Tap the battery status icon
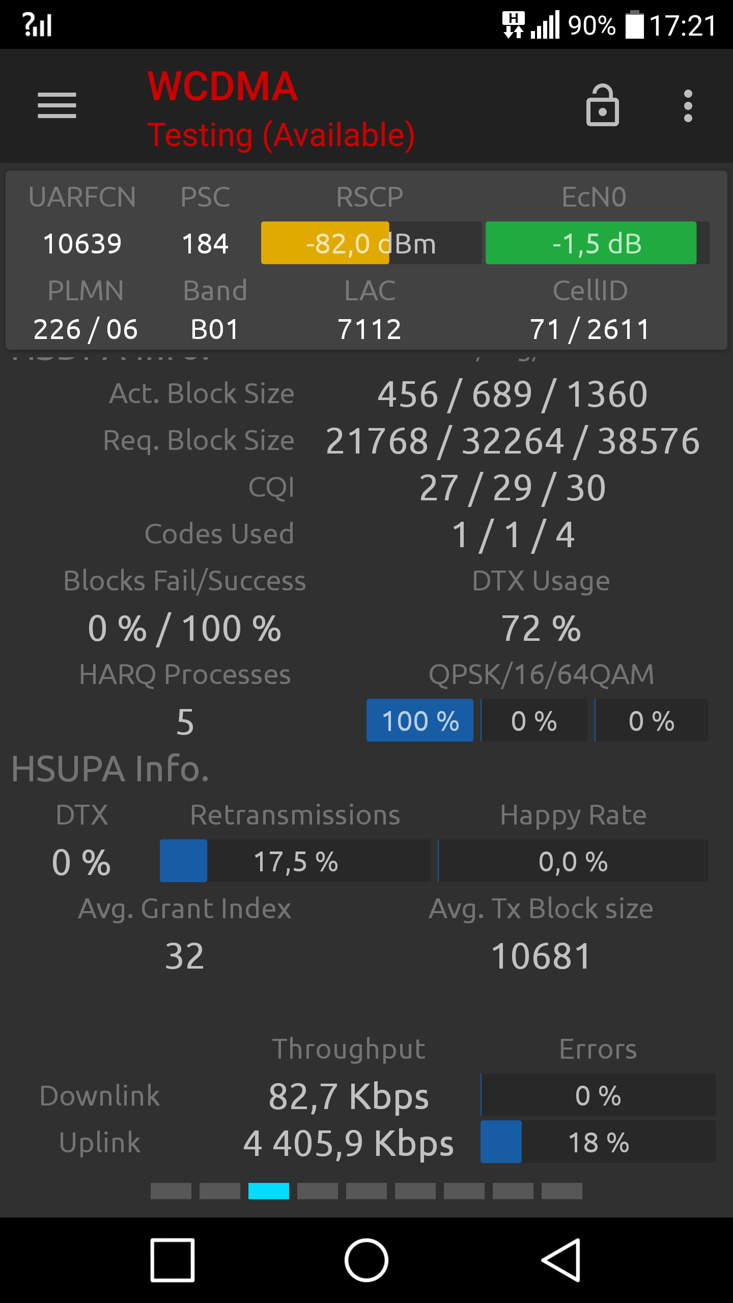Screen dimensions: 733x1303 635,24
